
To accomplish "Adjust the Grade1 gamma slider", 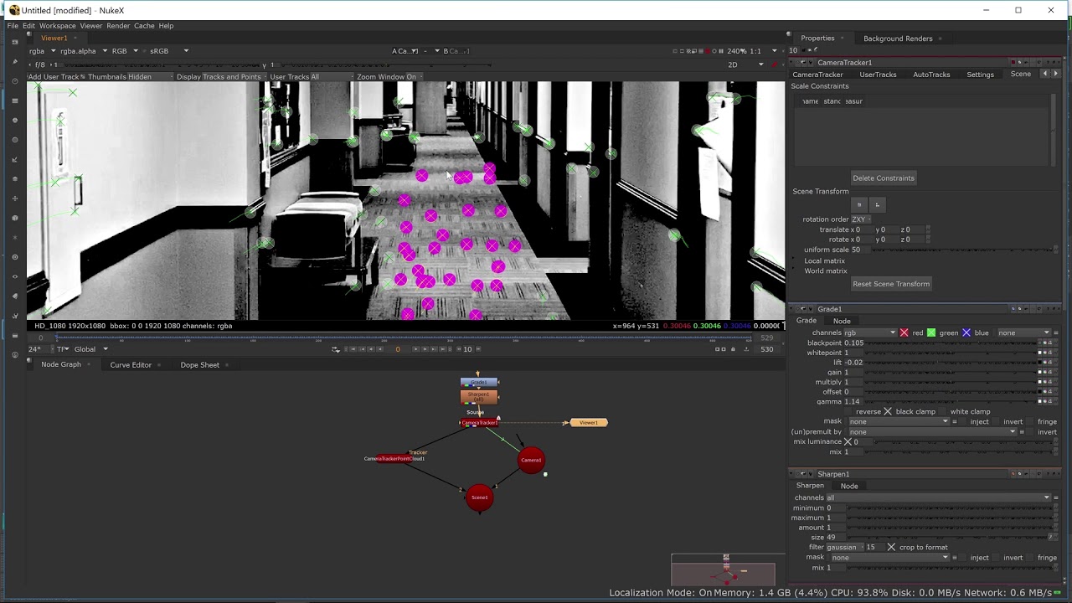I will point(949,401).
